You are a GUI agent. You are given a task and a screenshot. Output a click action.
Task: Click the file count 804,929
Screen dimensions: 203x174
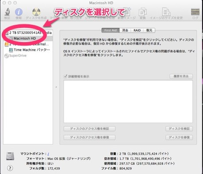point(126,168)
